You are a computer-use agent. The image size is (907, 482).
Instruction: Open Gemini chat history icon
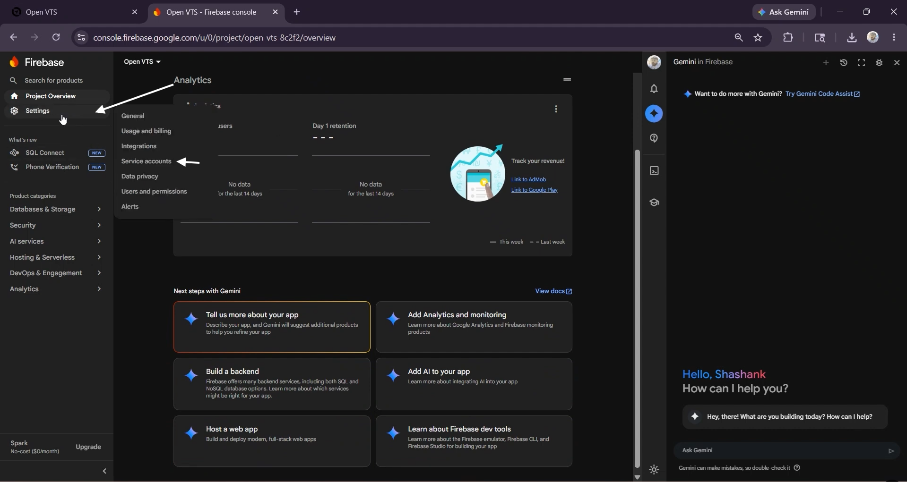pyautogui.click(x=844, y=63)
